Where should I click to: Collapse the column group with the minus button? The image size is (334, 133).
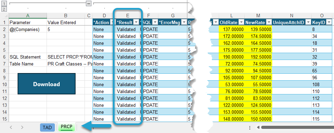pos(89,3)
